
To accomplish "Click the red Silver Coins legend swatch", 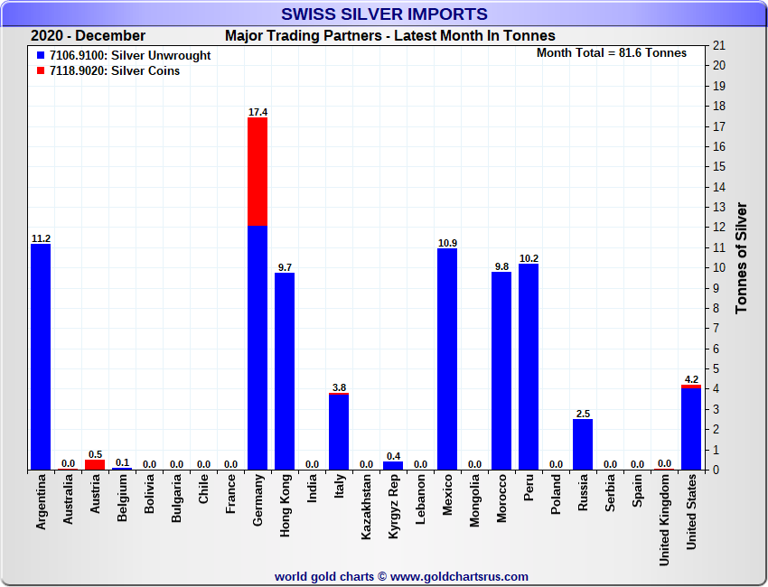I will (x=41, y=70).
